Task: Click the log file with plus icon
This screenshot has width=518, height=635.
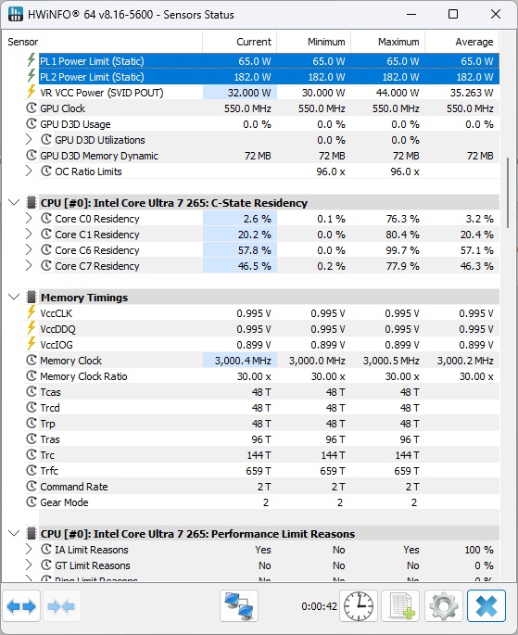Action: pyautogui.click(x=400, y=606)
